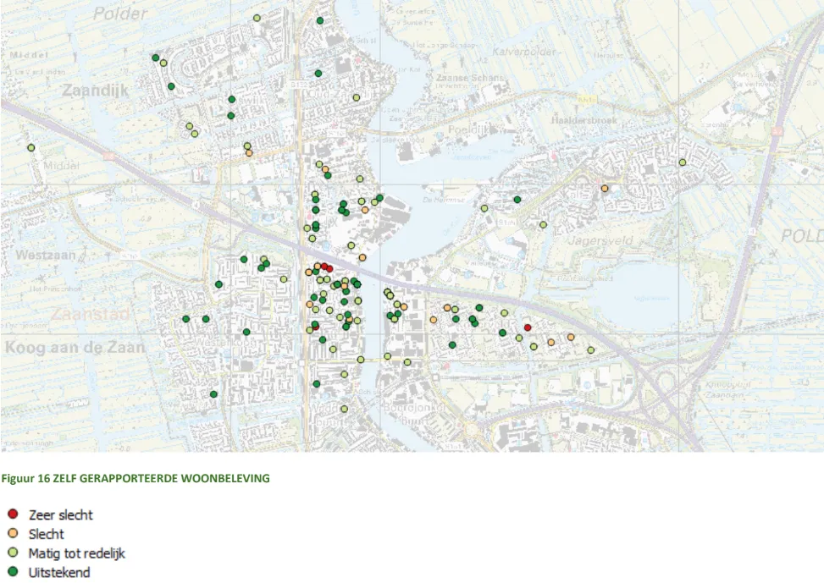Click the light green marker east of Haaldersbroek
824x583 pixels.
pyautogui.click(x=682, y=162)
